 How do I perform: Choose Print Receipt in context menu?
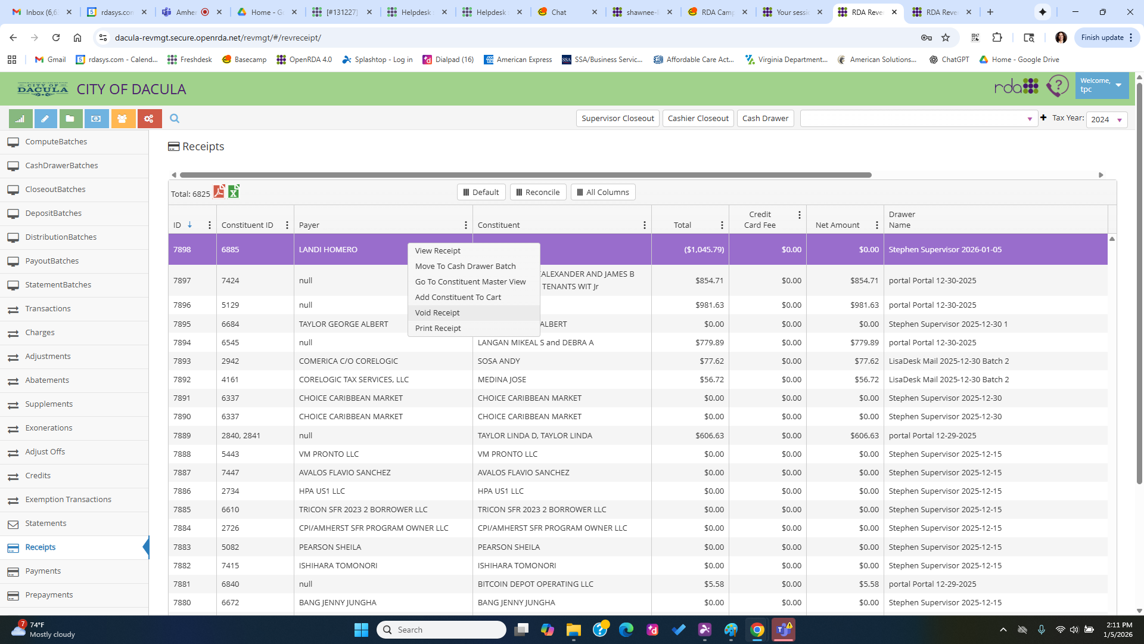click(x=438, y=329)
